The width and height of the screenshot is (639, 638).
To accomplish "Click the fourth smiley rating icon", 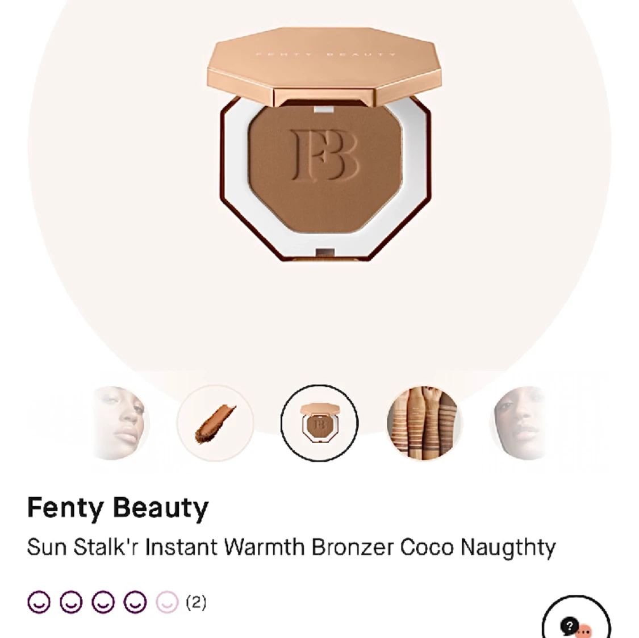I will click(135, 602).
